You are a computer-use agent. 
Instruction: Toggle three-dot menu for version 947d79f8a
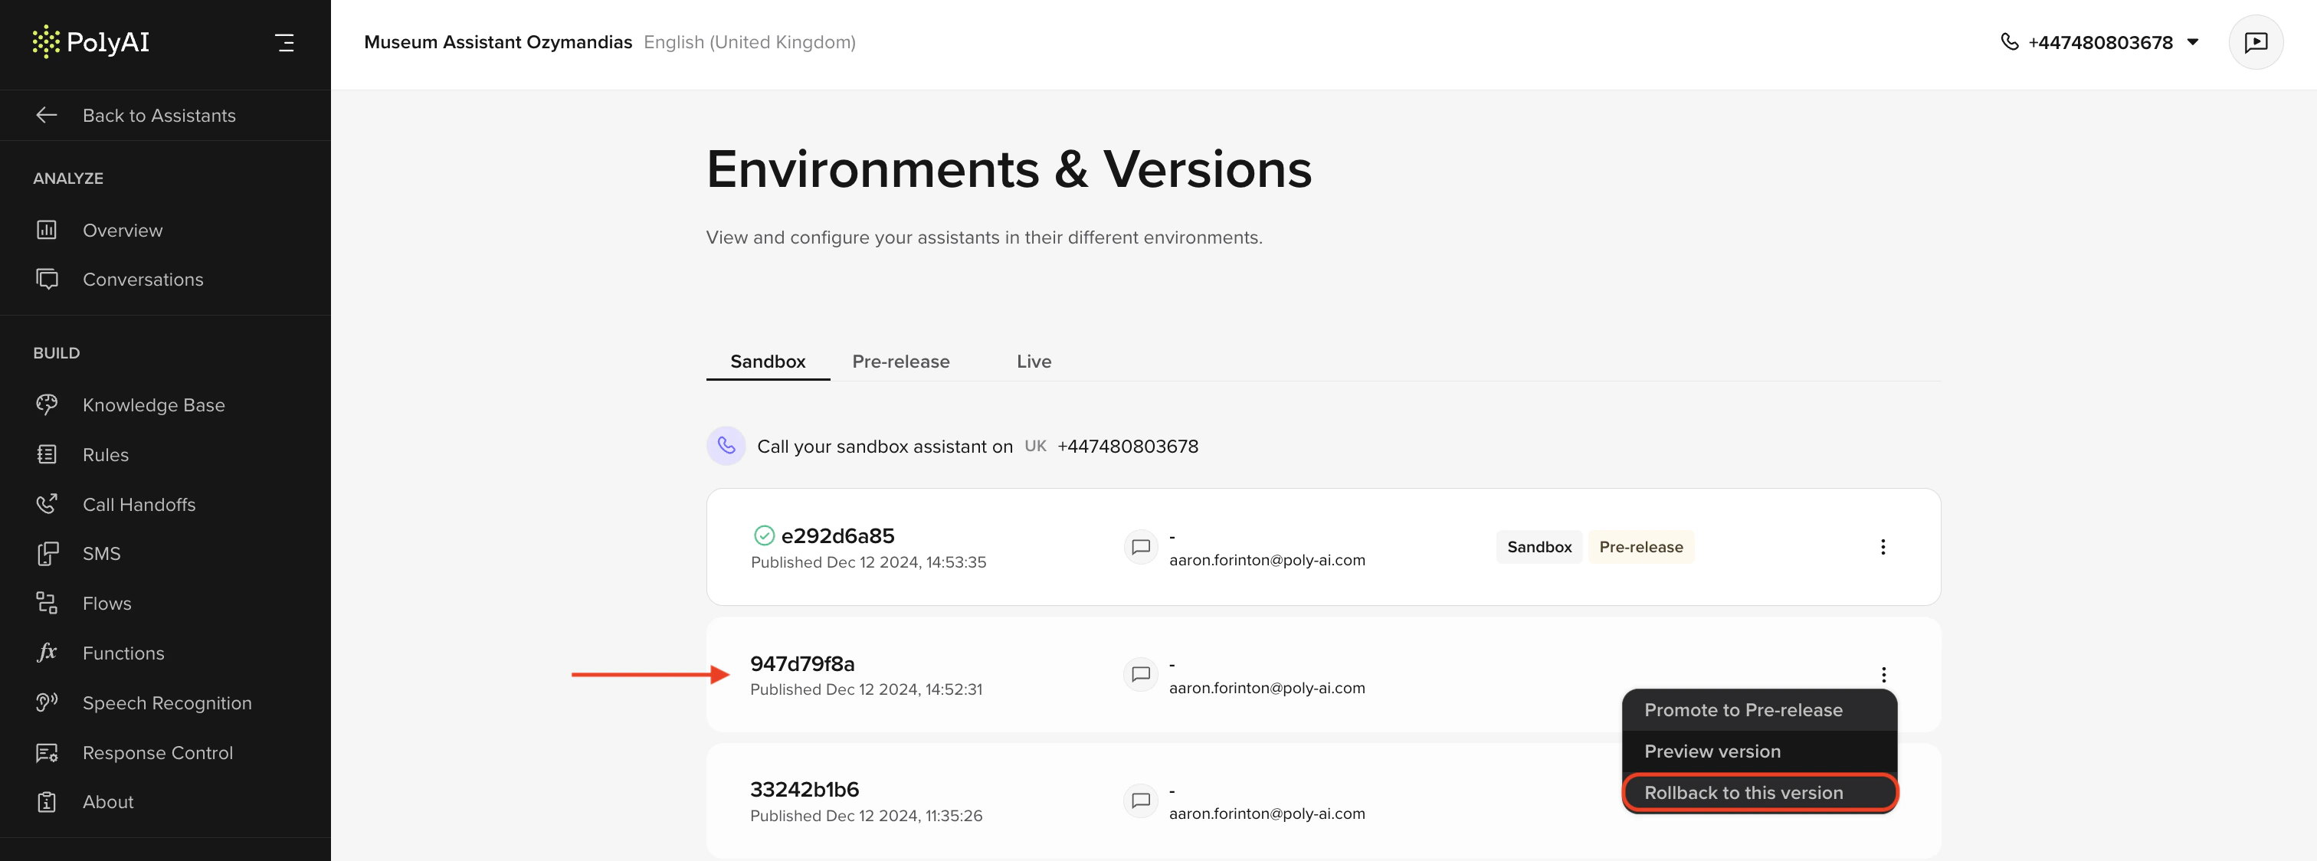point(1883,675)
